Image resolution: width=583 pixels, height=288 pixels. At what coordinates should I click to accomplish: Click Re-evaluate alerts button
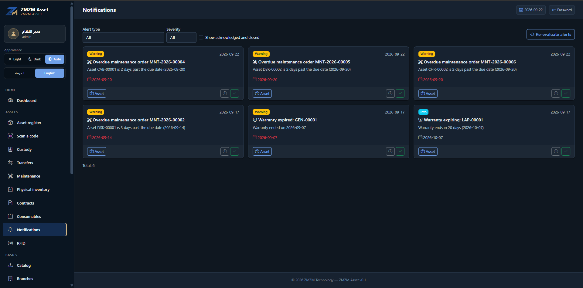[x=551, y=34]
